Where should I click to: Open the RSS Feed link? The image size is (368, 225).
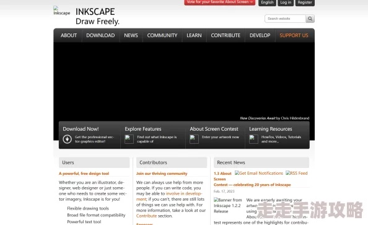297,173
